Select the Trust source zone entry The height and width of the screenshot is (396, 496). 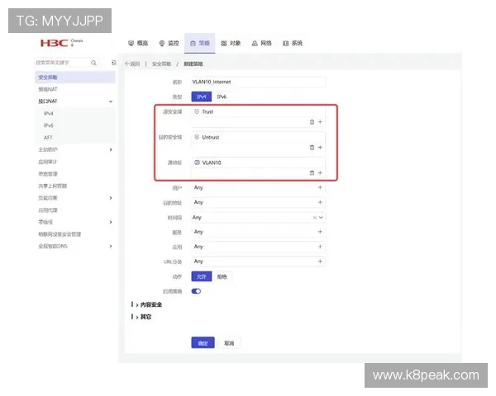pos(203,111)
